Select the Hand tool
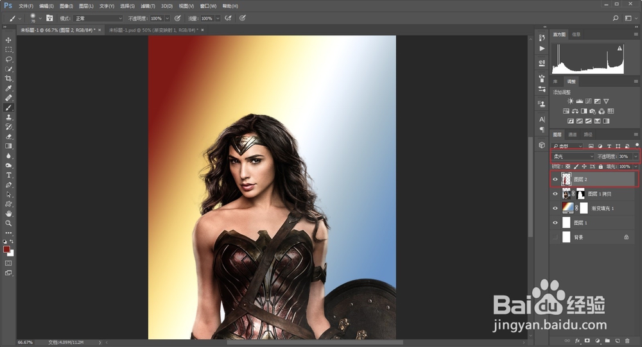642x347 pixels. coord(8,214)
